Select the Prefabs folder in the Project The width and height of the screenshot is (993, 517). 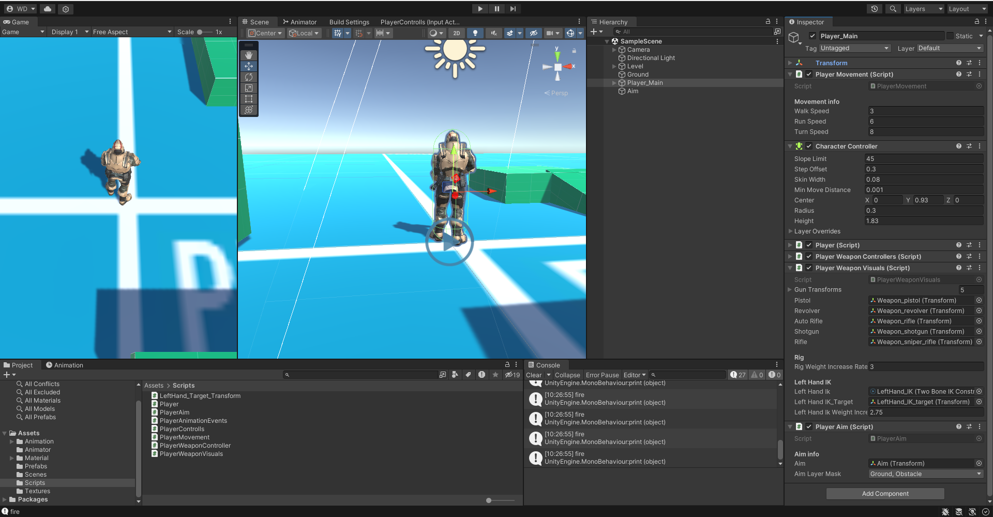[x=36, y=466]
